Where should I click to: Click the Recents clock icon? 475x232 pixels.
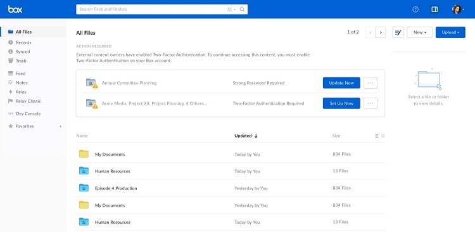pyautogui.click(x=11, y=42)
